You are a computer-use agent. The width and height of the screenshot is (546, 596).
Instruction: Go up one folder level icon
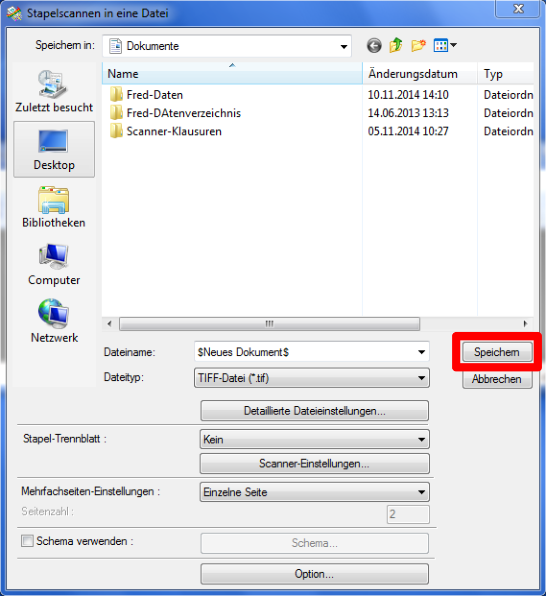coord(396,46)
